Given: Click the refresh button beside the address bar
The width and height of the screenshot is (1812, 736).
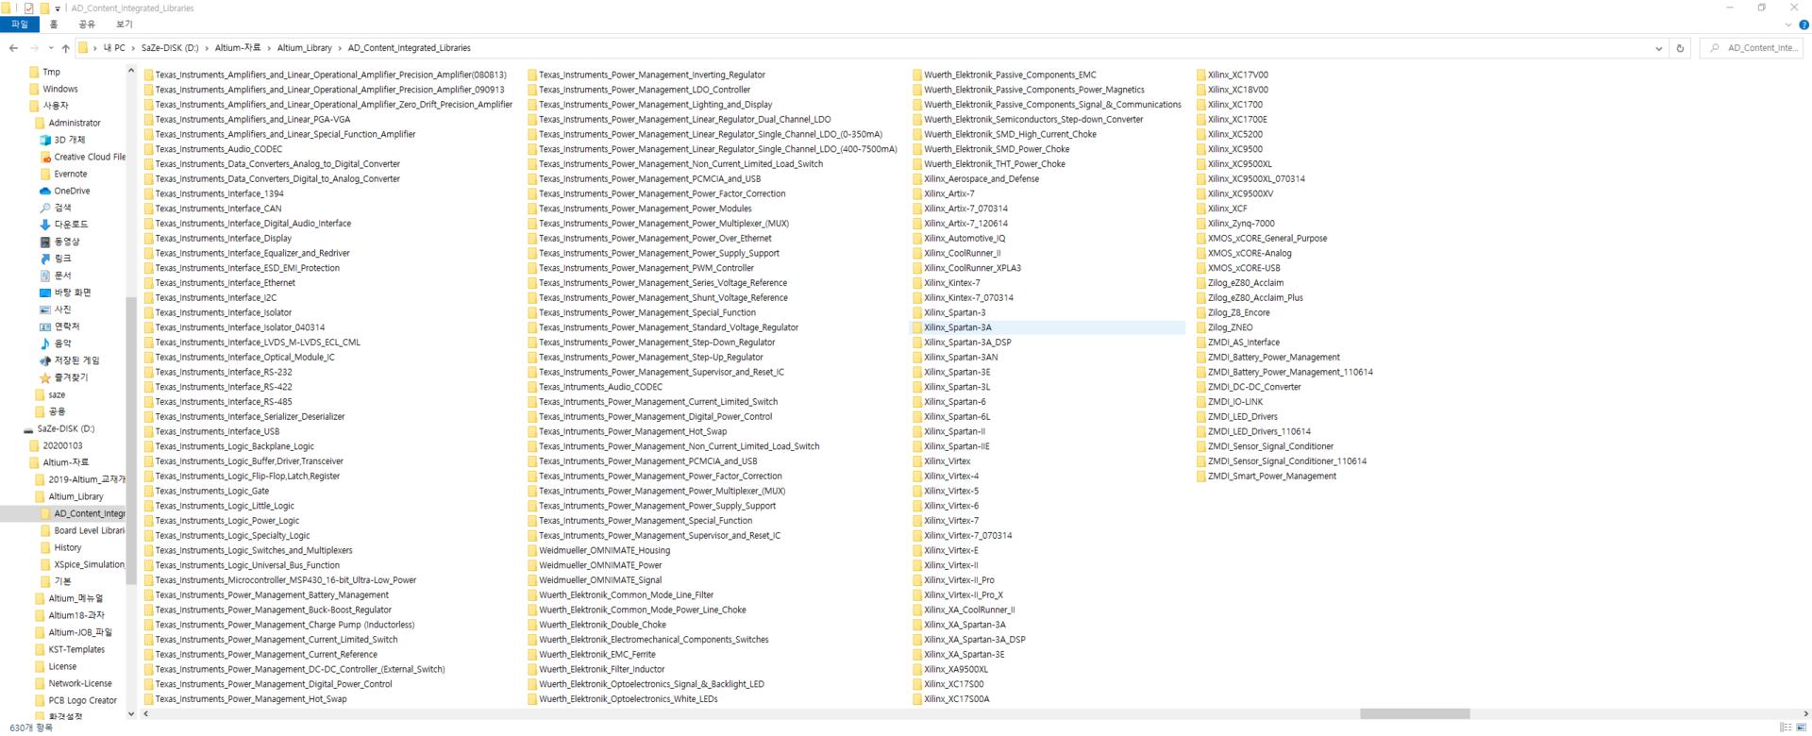Looking at the screenshot, I should [x=1680, y=48].
